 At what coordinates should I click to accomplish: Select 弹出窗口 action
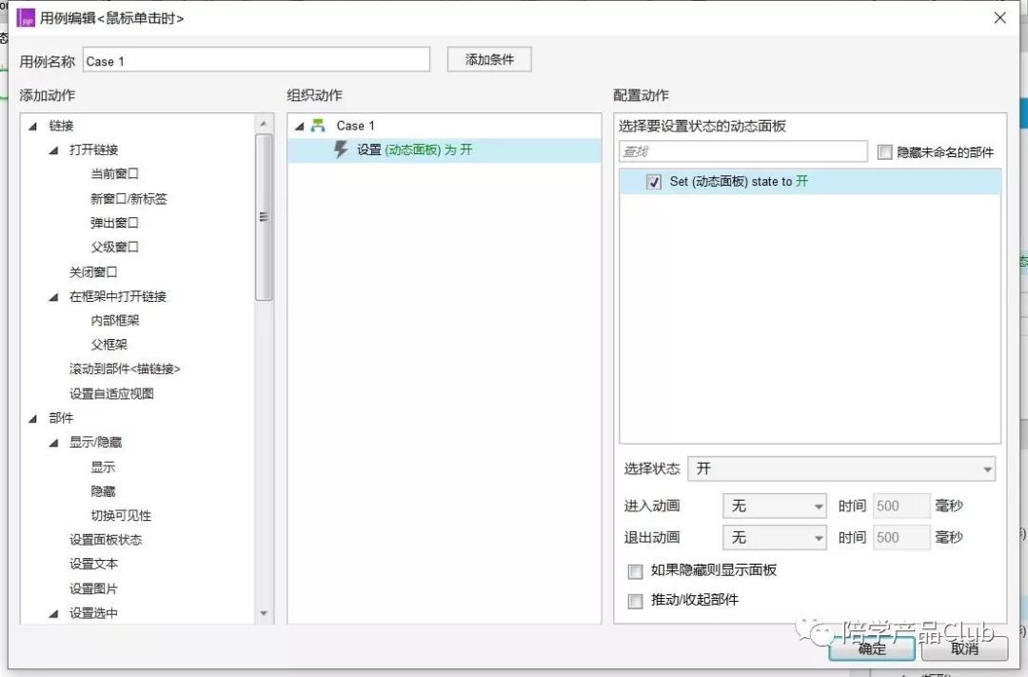[x=115, y=223]
